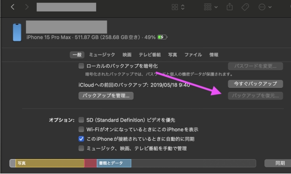
Task: Select the 一般 tab
Action: coord(77,55)
